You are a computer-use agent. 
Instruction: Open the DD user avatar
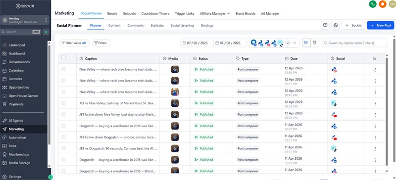tap(392, 4)
